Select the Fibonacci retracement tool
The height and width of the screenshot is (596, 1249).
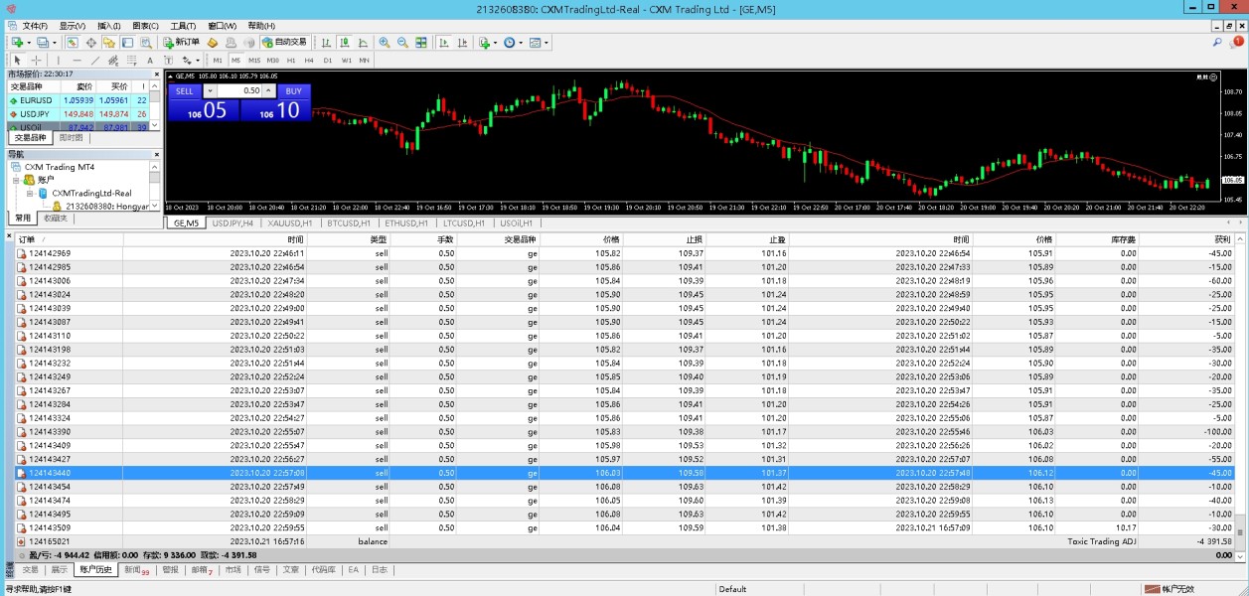pos(131,60)
